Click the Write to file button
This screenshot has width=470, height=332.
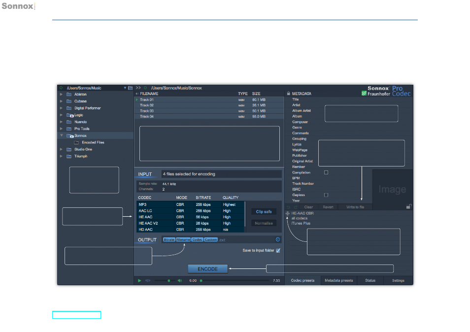pyautogui.click(x=355, y=207)
